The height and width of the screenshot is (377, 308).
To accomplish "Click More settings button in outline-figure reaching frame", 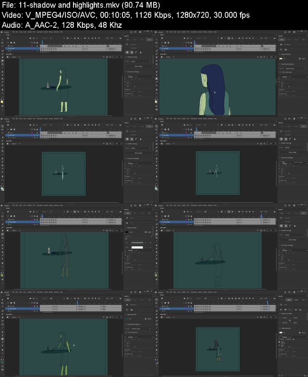I will click(x=292, y=240).
